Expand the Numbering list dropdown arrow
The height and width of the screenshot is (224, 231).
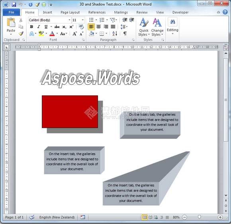click(107, 20)
